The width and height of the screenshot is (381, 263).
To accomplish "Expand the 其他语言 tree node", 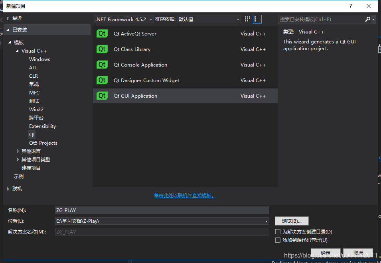I will point(18,151).
